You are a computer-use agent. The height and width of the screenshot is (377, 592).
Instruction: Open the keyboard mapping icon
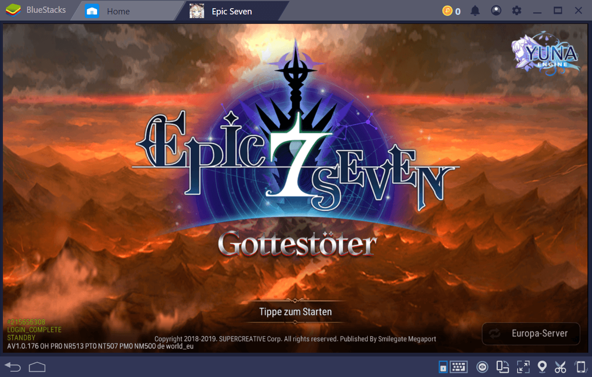tap(459, 367)
